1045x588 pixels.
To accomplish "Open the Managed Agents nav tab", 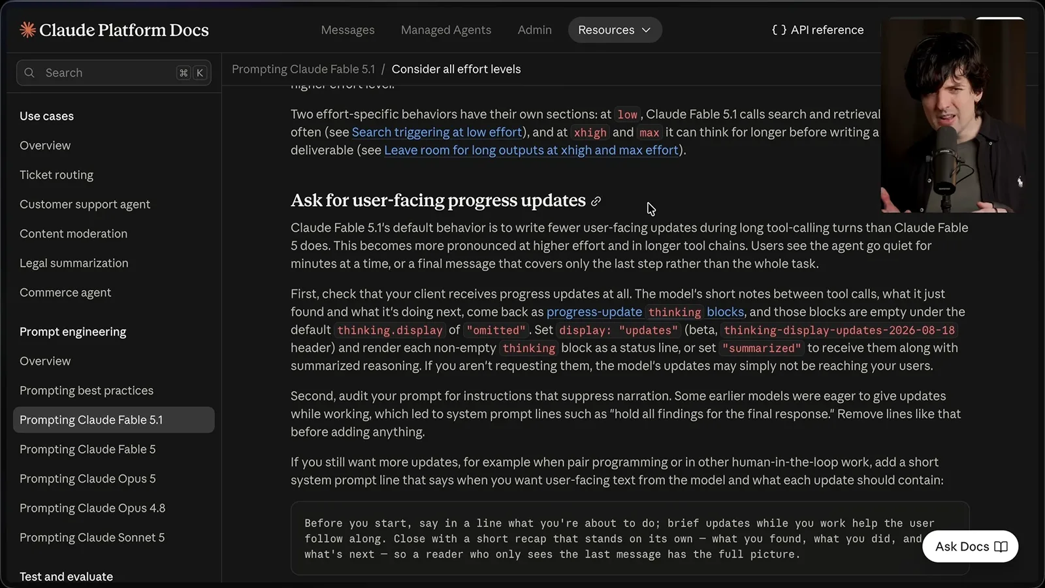I will pyautogui.click(x=446, y=30).
